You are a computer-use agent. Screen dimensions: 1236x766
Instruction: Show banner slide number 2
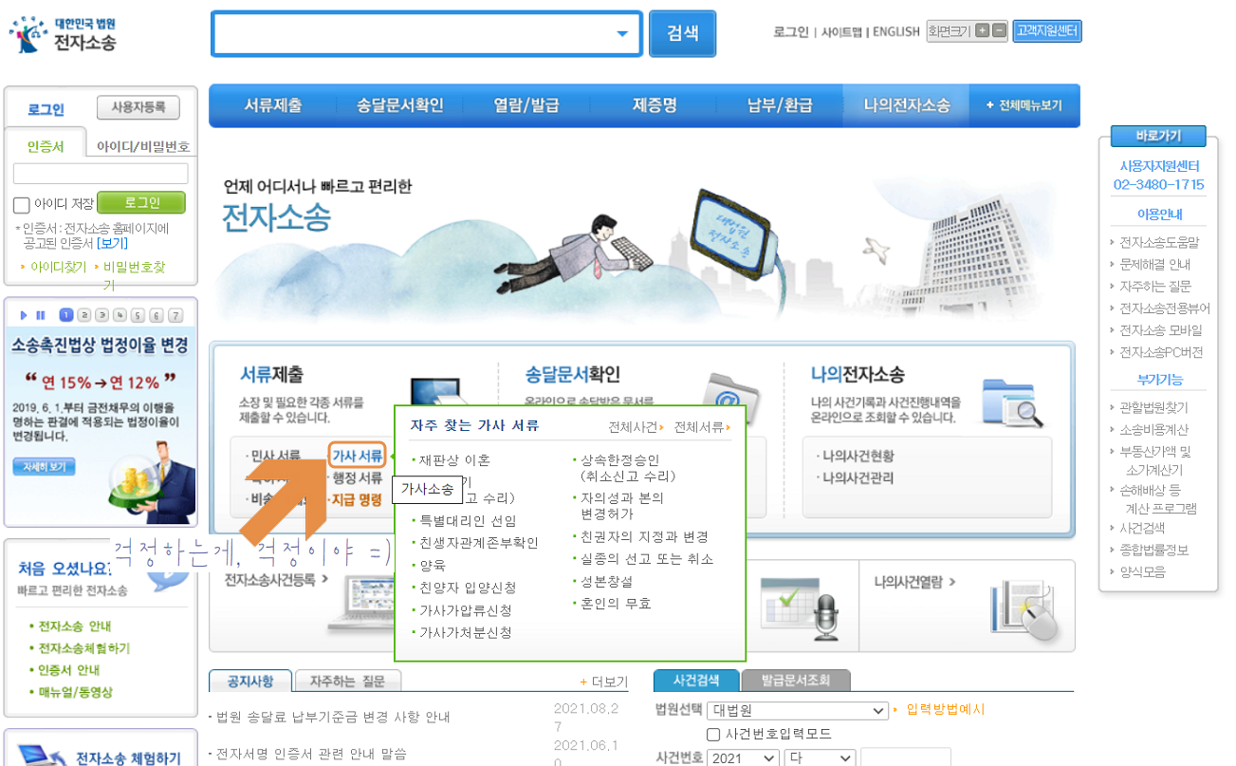point(84,315)
